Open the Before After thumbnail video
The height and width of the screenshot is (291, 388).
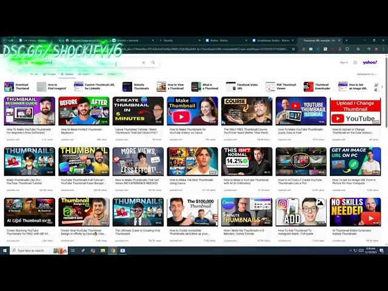[84, 111]
